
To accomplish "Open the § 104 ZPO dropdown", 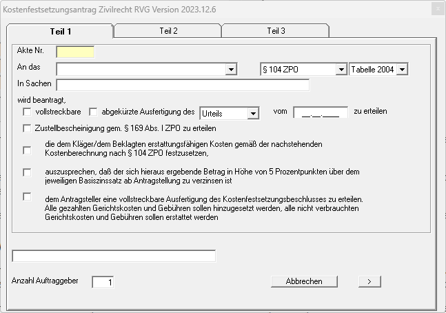I will pos(341,70).
